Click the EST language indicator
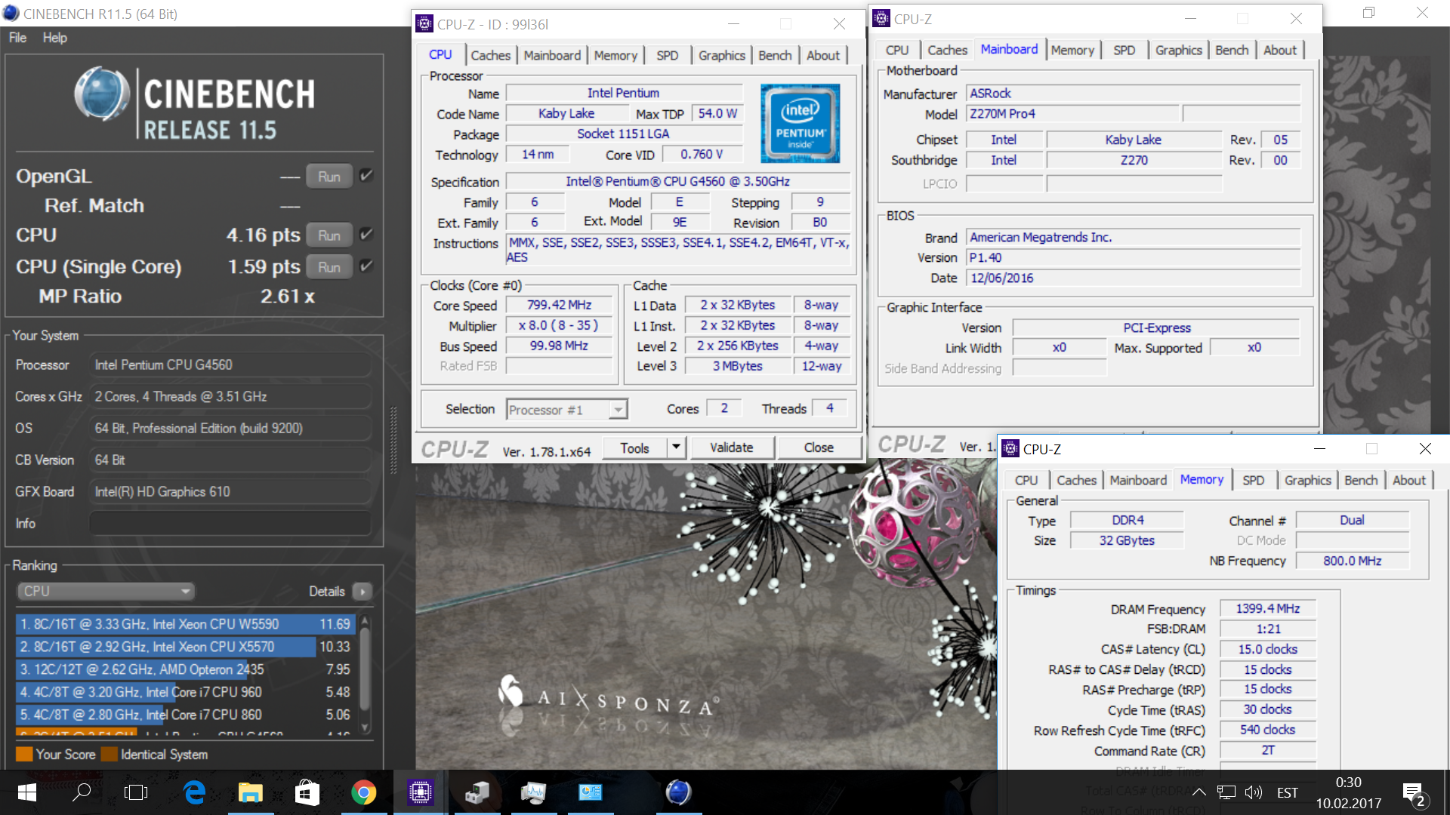1450x815 pixels. (1287, 792)
